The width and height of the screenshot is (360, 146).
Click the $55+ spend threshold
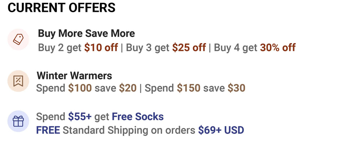(80, 117)
